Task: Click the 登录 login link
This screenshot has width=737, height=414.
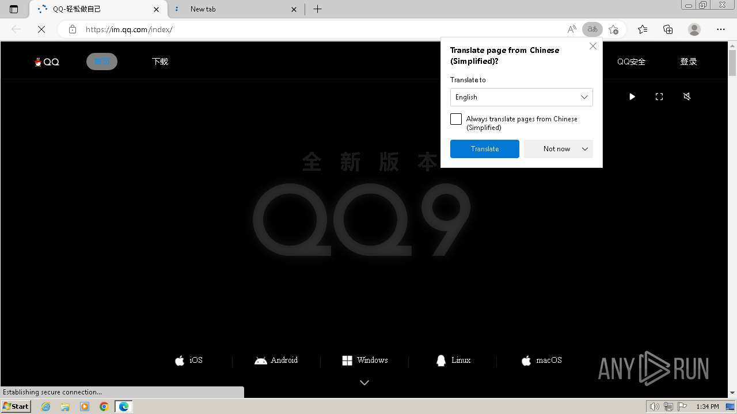Action: pyautogui.click(x=689, y=62)
